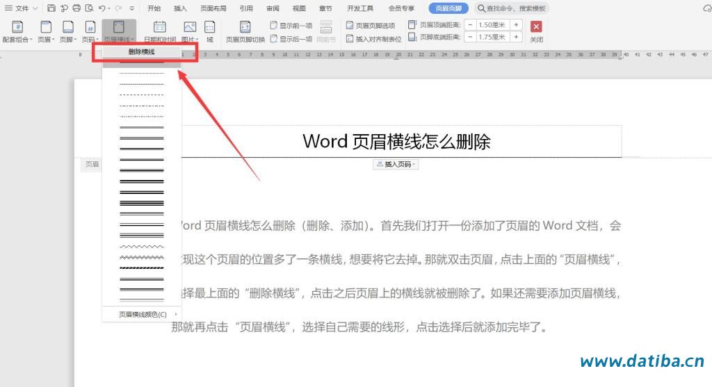Open the 页脚 footer dropdown
Image resolution: width=712 pixels, height=387 pixels.
(x=67, y=32)
